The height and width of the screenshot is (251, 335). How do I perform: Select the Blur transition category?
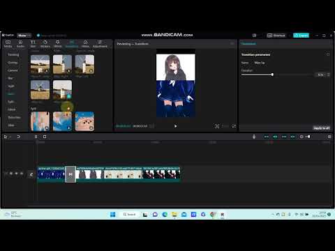10,78
